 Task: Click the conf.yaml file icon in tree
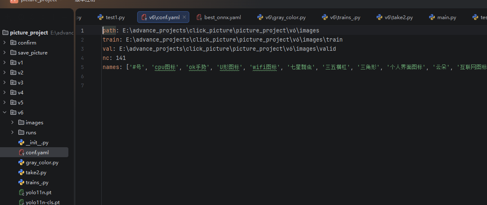click(21, 153)
